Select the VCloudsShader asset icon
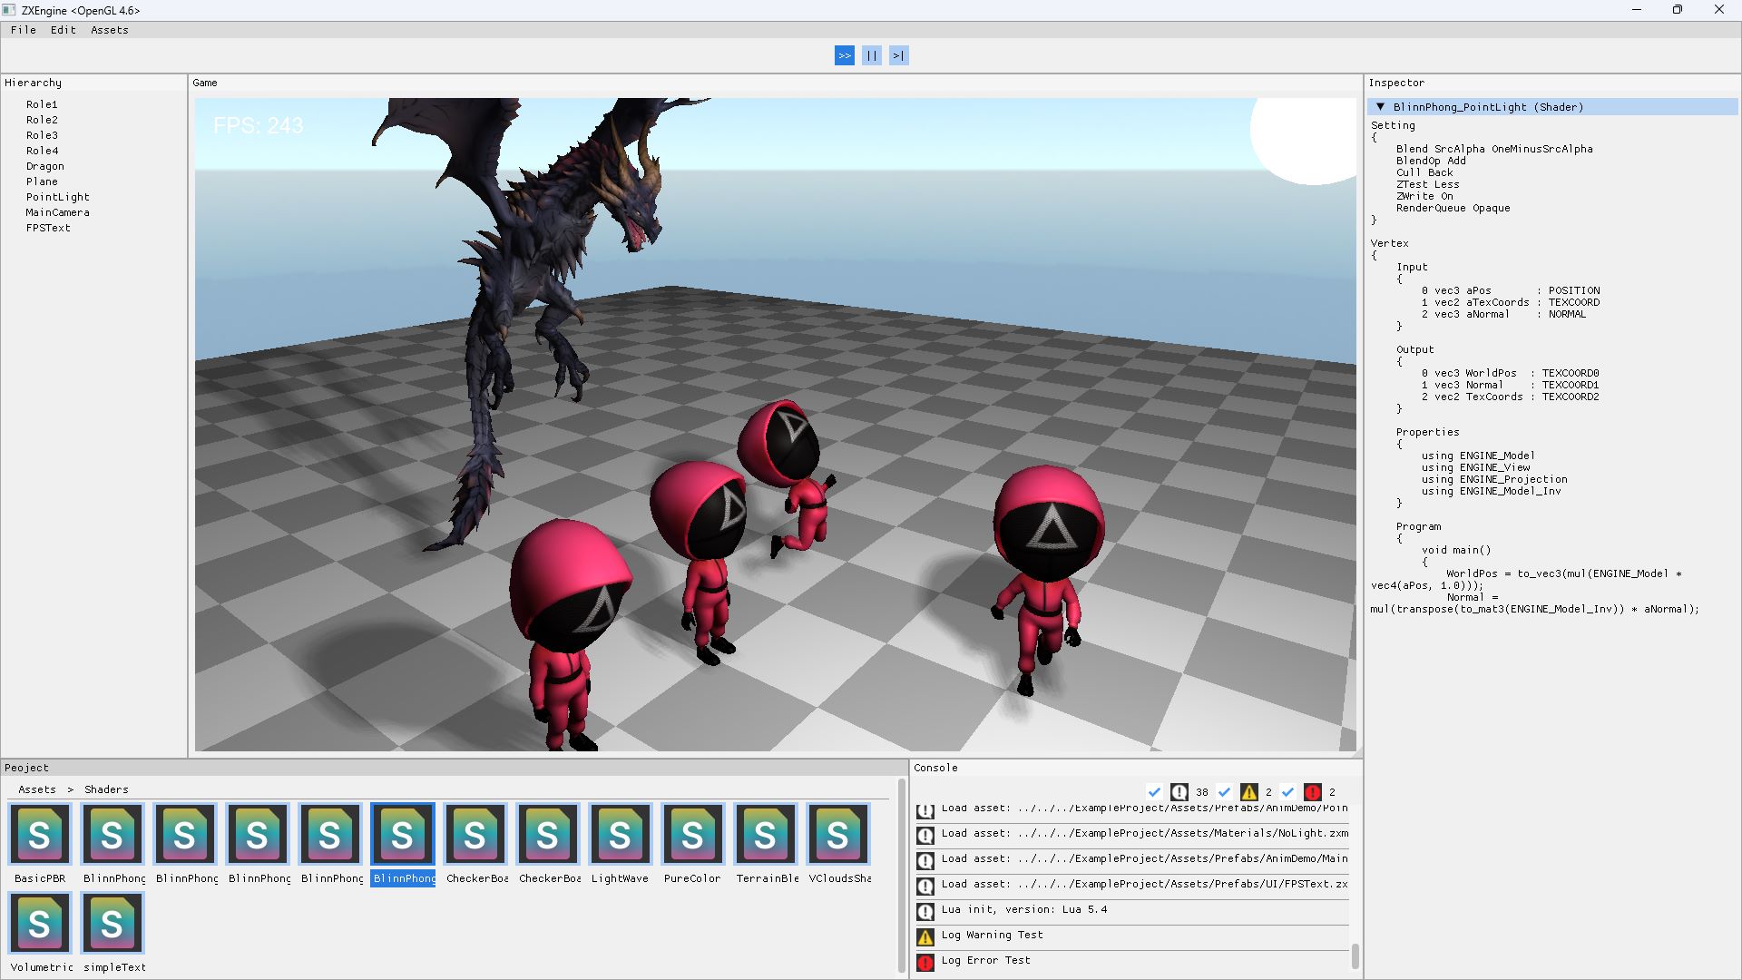The width and height of the screenshot is (1742, 980). click(x=838, y=834)
